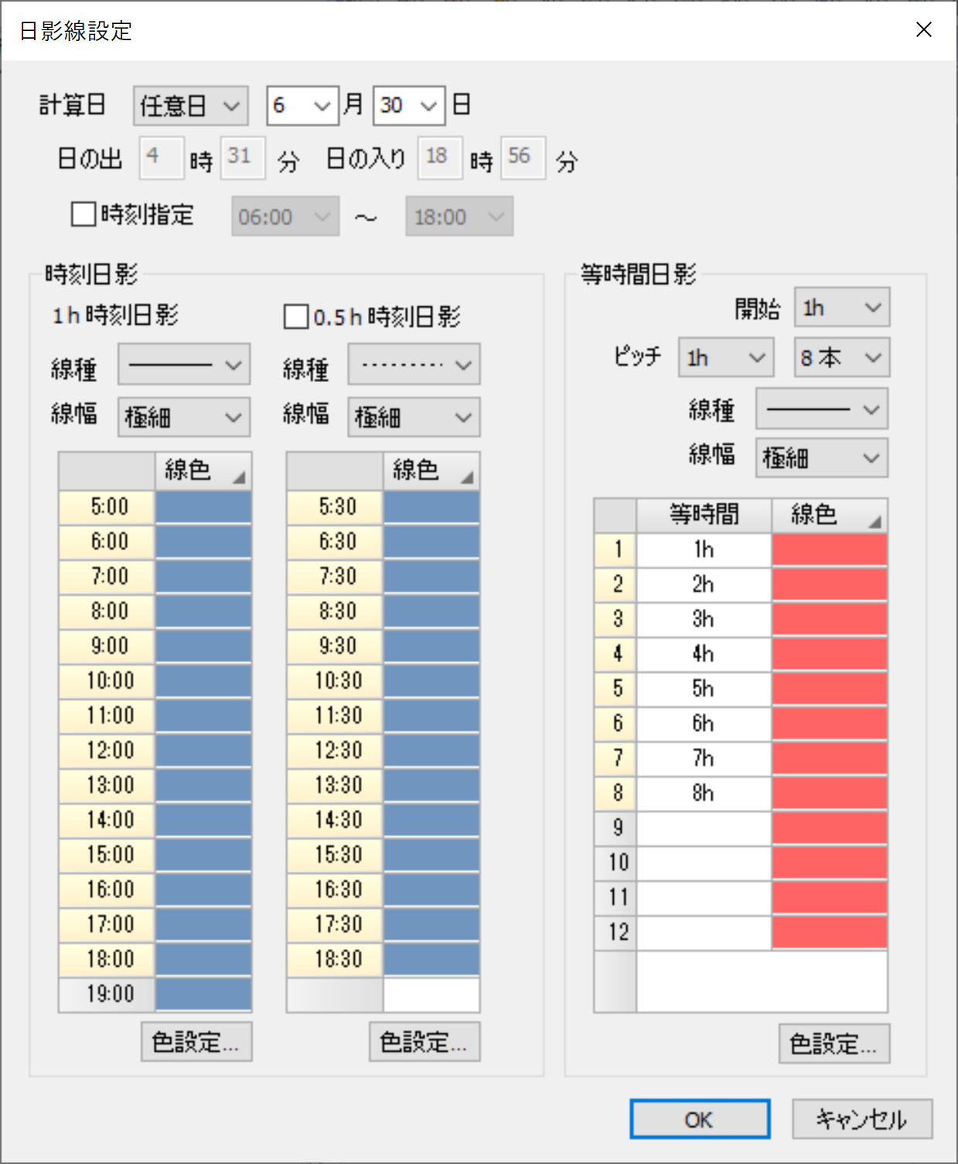This screenshot has height=1164, width=958.
Task: Open the 開始 1h dropdown in 等時間日影
Action: [x=841, y=308]
